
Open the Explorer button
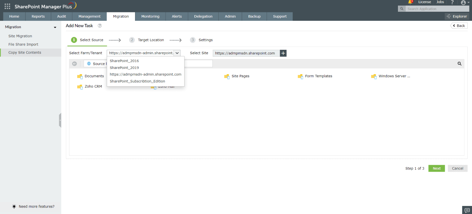pyautogui.click(x=457, y=16)
